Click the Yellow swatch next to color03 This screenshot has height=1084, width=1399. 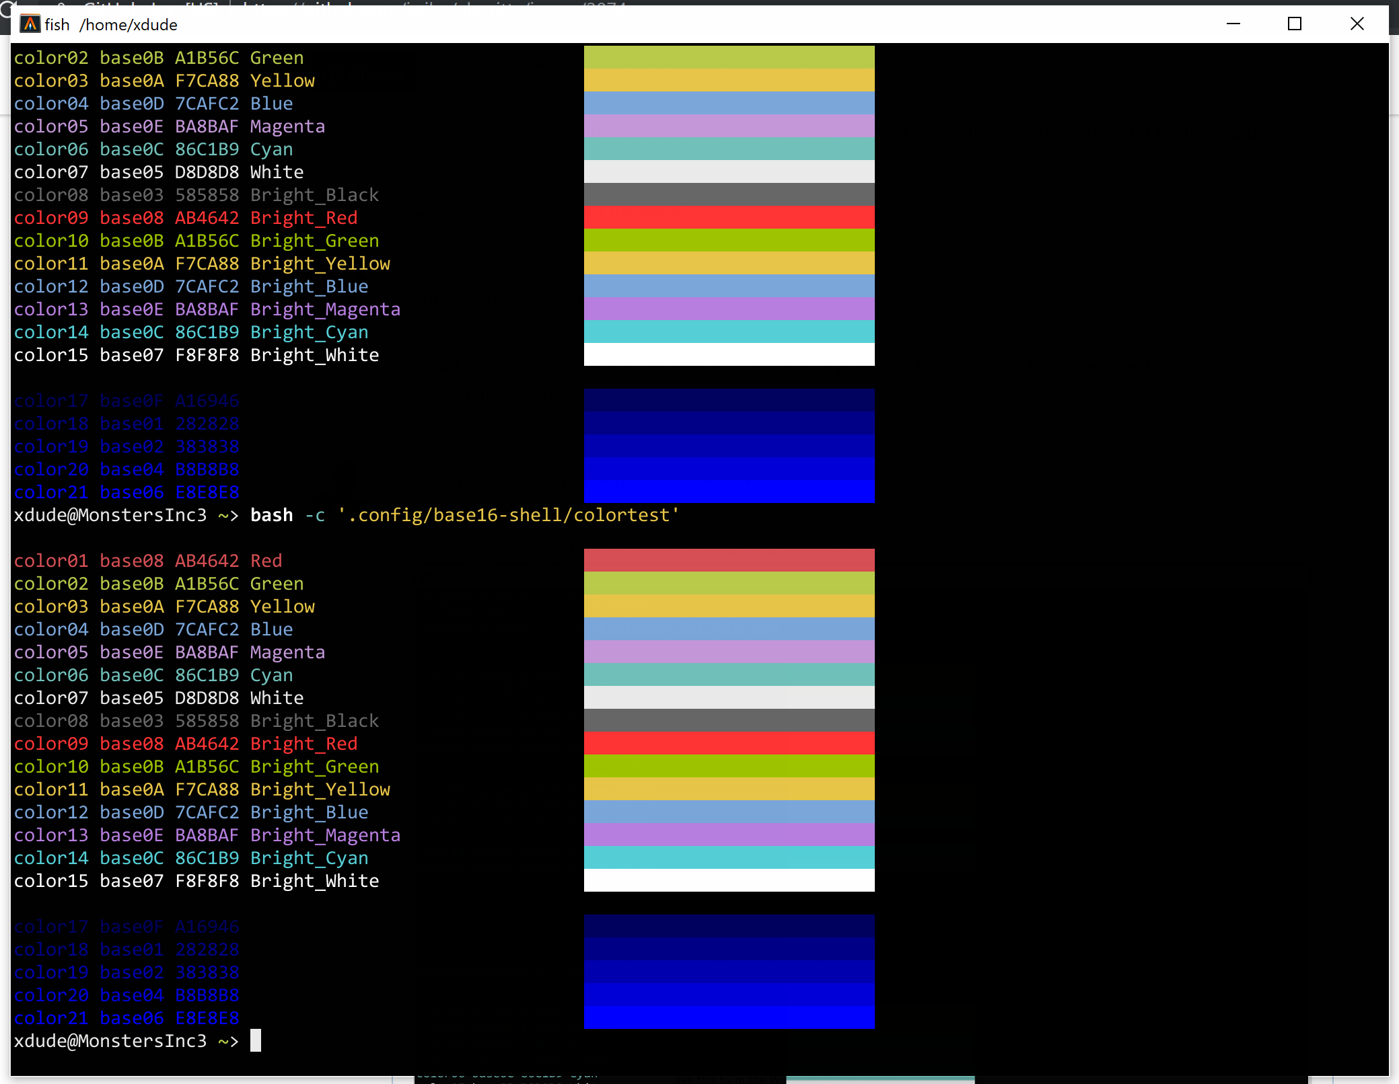click(729, 606)
